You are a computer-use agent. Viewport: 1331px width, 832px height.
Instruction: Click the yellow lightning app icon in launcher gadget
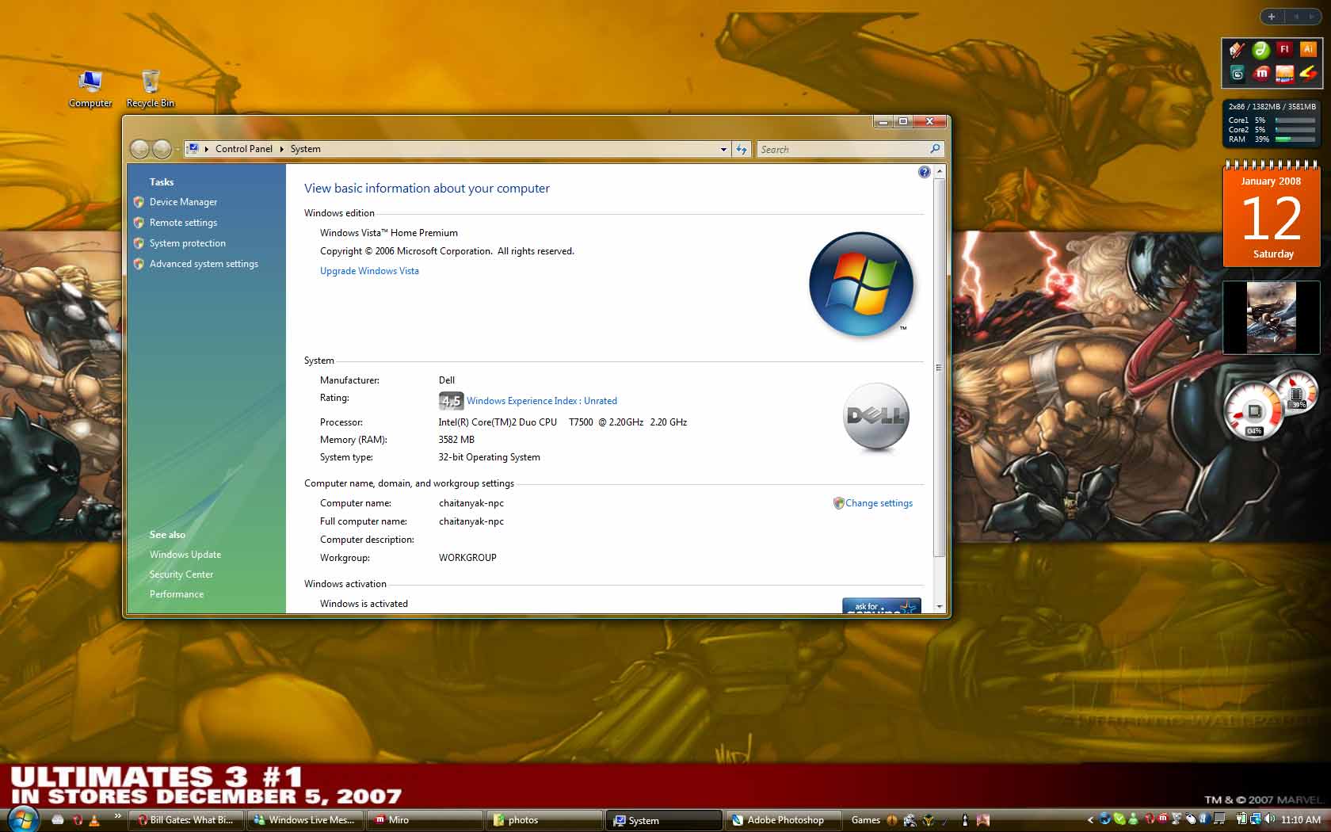coord(1308,74)
